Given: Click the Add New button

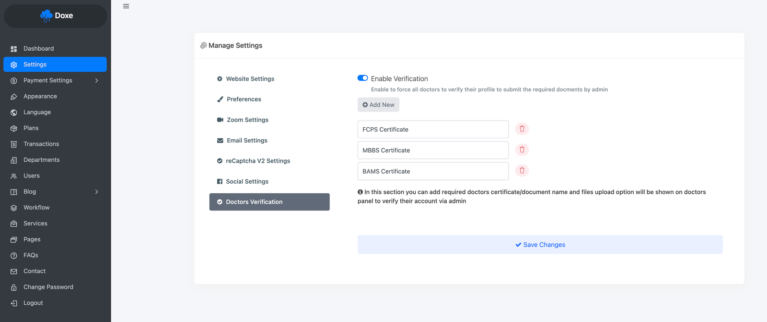Looking at the screenshot, I should click(x=378, y=105).
